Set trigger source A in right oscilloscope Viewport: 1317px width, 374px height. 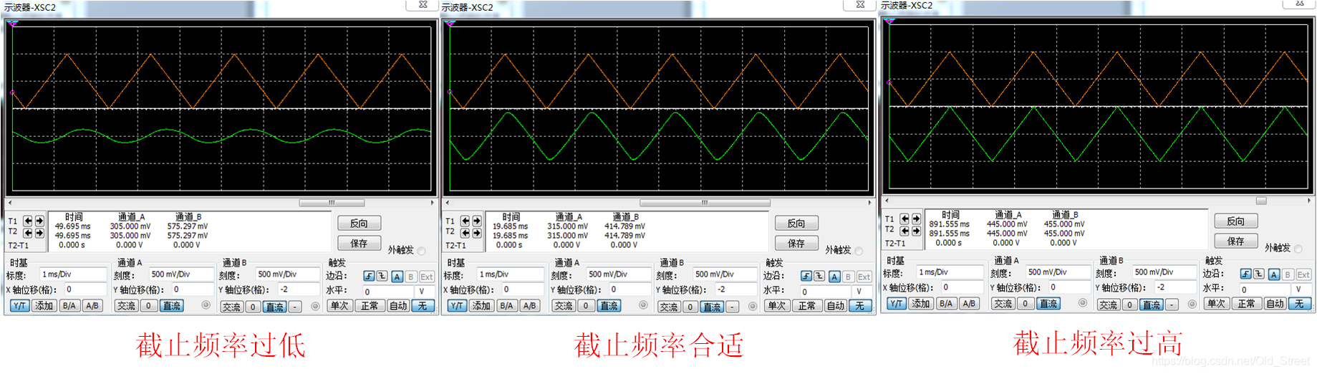pyautogui.click(x=1274, y=274)
